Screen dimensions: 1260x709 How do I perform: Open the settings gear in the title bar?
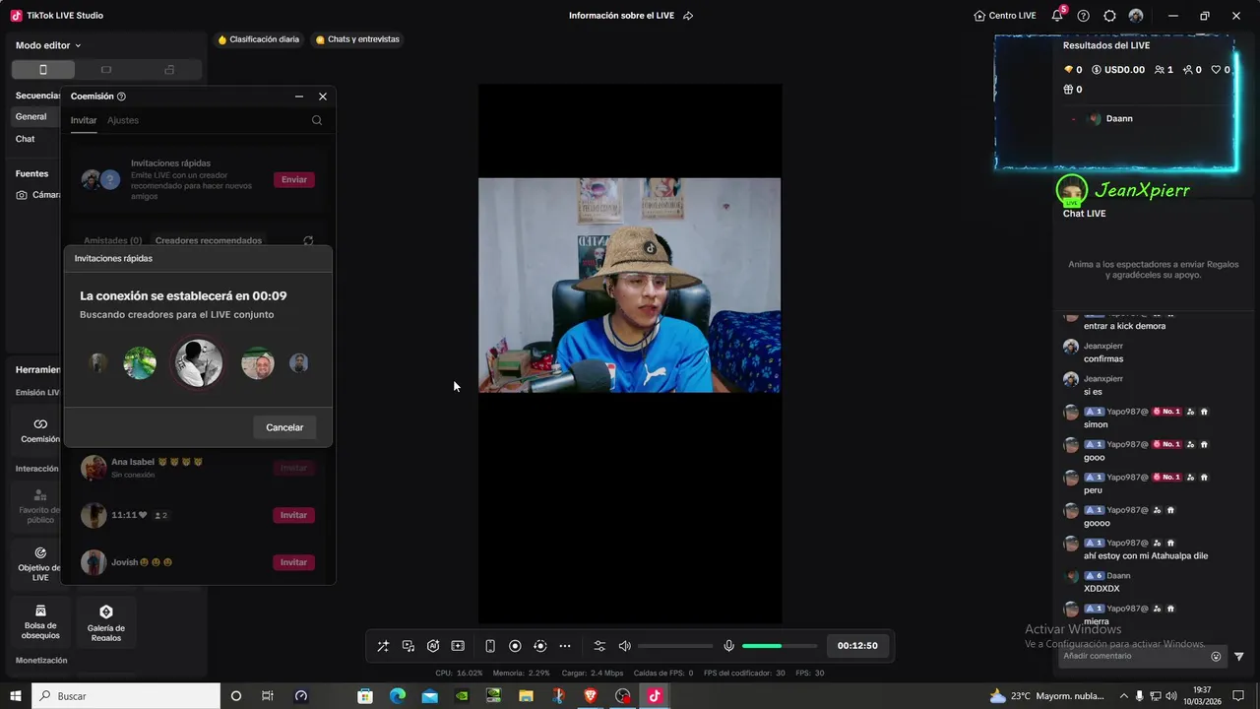click(x=1109, y=16)
